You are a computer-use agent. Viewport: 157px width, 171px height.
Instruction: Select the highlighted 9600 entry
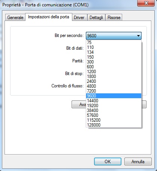tap(114, 96)
